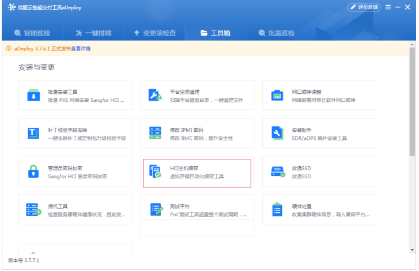Click the 修改 IPMI 密码 server icon
This screenshot has height=271, width=419.
(155, 133)
